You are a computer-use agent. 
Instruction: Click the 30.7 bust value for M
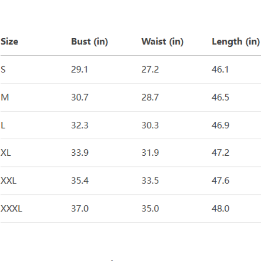80,97
